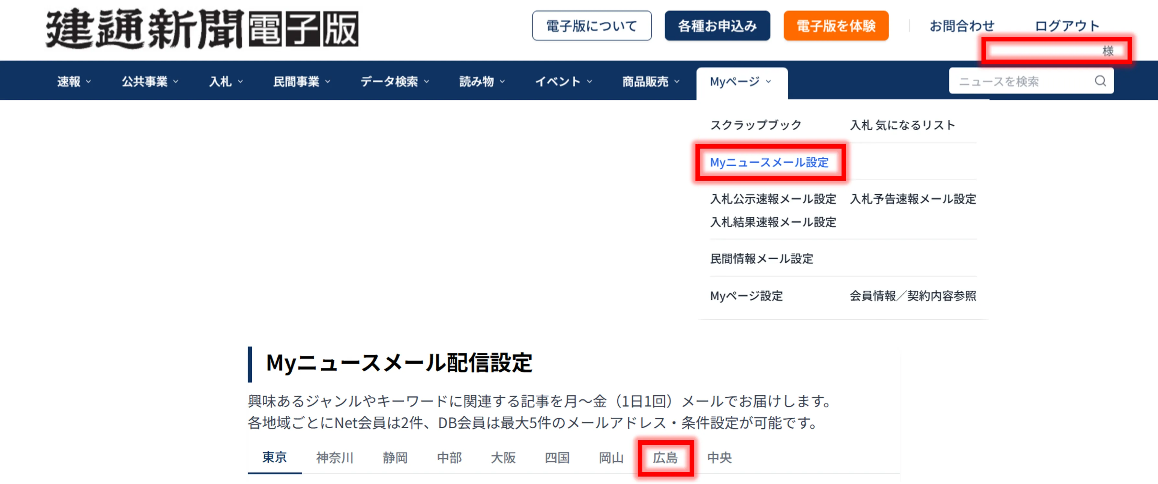This screenshot has height=484, width=1158.
Task: Open 入札 気になるリスト menu item
Action: [902, 125]
